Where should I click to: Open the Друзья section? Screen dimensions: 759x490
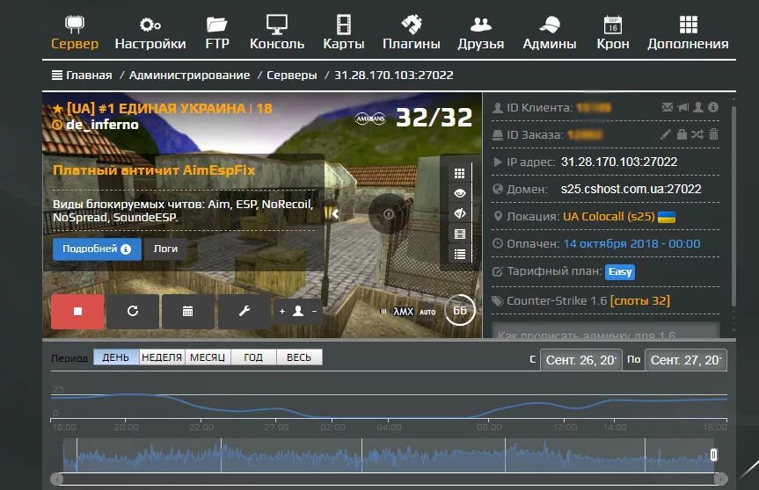[481, 32]
